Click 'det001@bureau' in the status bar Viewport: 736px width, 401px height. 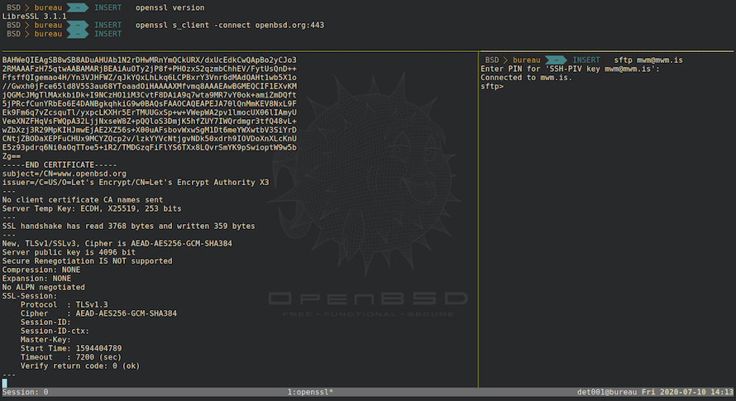click(x=608, y=392)
